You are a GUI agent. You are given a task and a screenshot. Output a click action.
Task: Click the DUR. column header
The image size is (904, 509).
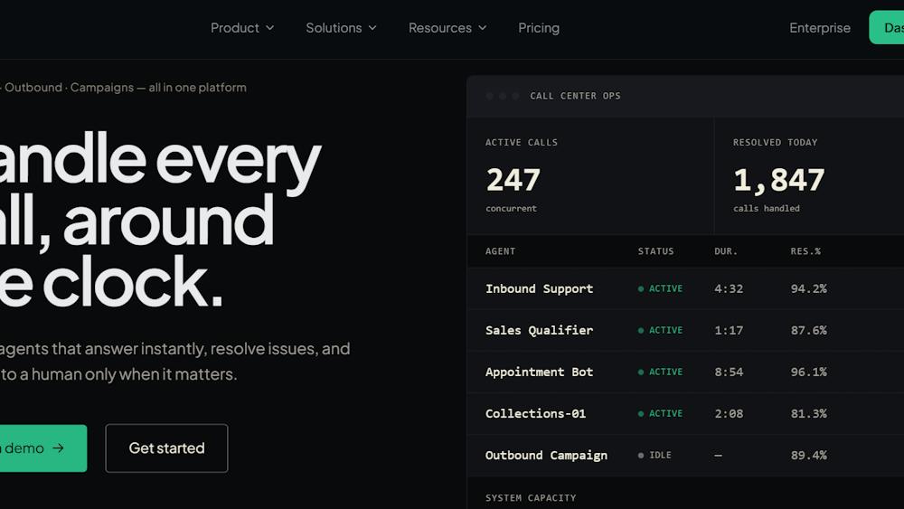(726, 251)
